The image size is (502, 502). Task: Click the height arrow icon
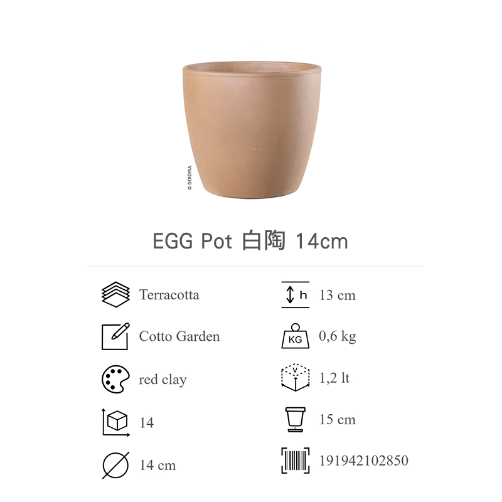click(x=295, y=295)
